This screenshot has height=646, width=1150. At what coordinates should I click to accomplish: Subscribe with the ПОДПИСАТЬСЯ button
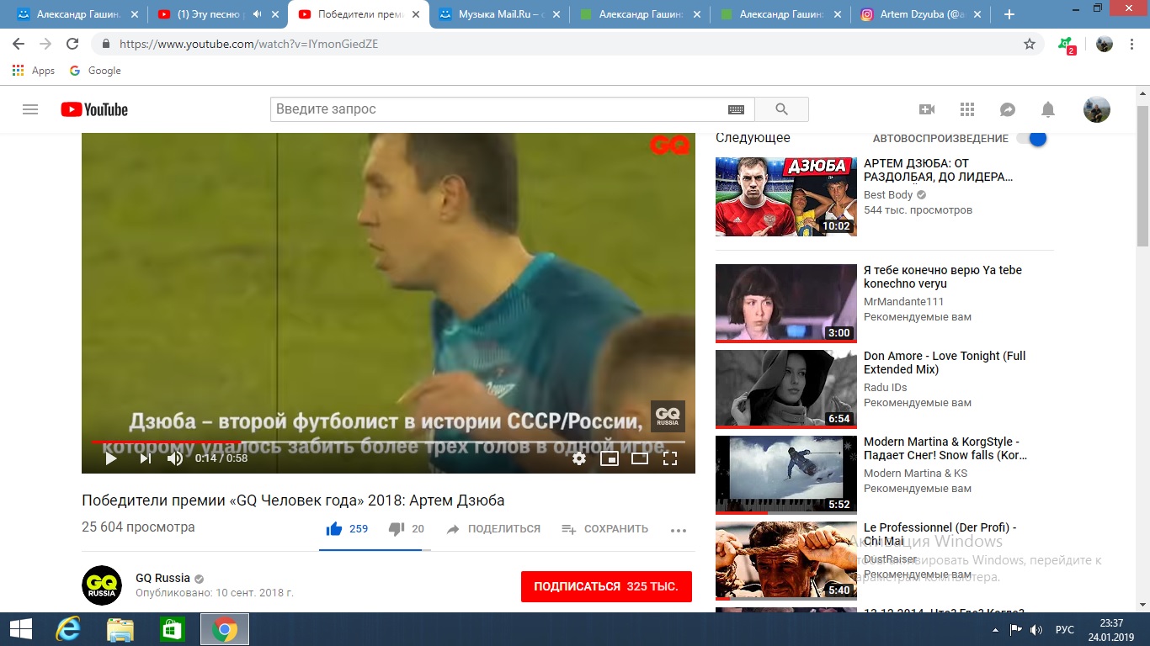point(606,586)
